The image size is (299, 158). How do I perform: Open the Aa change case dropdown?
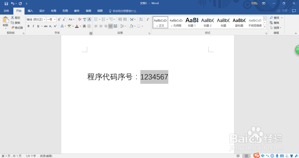coord(71,19)
